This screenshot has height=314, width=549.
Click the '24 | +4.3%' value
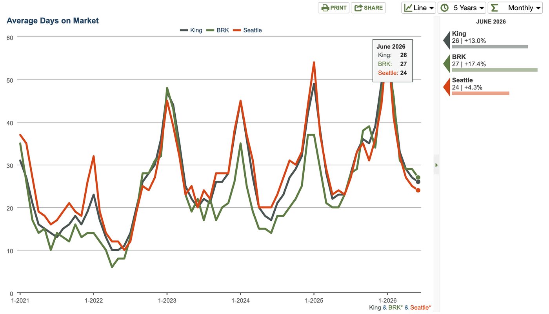pos(467,87)
